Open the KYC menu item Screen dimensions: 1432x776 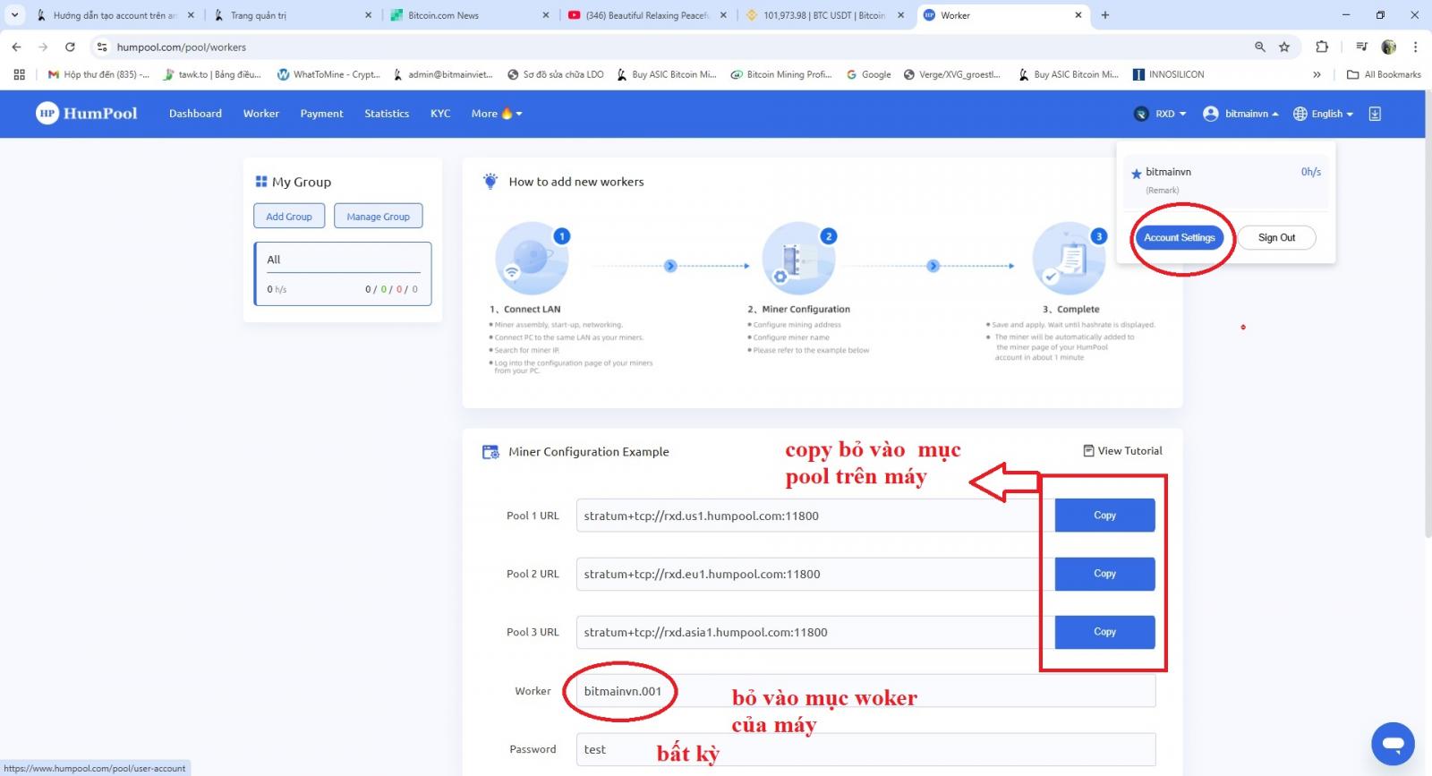(440, 114)
